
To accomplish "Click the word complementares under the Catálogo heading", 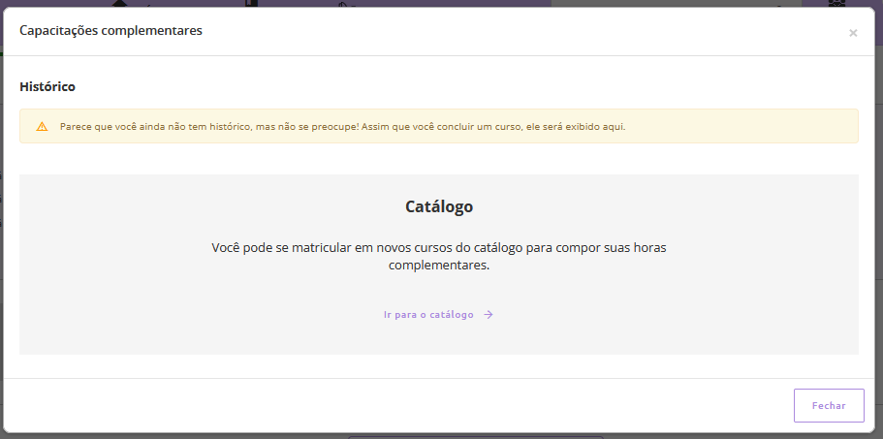I will (x=439, y=266).
